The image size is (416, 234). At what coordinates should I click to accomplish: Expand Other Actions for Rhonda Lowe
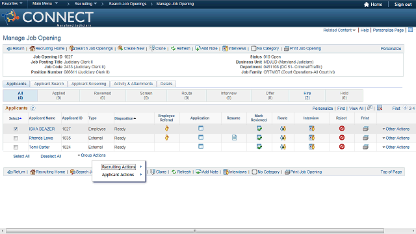pos(396,138)
